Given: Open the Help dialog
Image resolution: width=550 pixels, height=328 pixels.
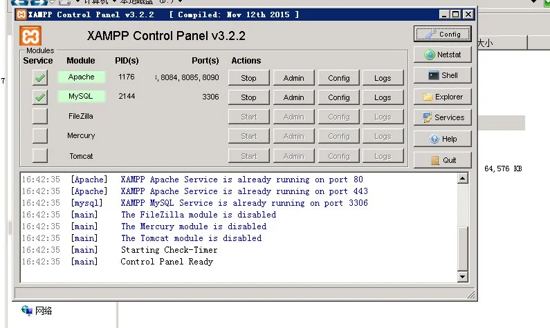Looking at the screenshot, I should pyautogui.click(x=443, y=139).
